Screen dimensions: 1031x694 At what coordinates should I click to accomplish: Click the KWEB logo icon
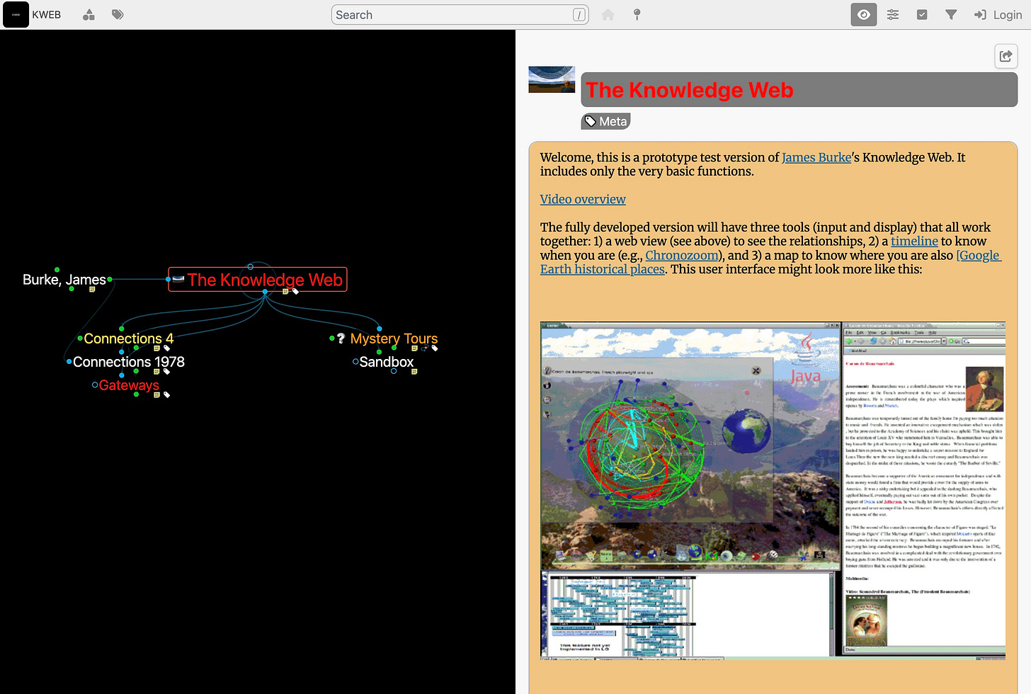click(x=16, y=15)
